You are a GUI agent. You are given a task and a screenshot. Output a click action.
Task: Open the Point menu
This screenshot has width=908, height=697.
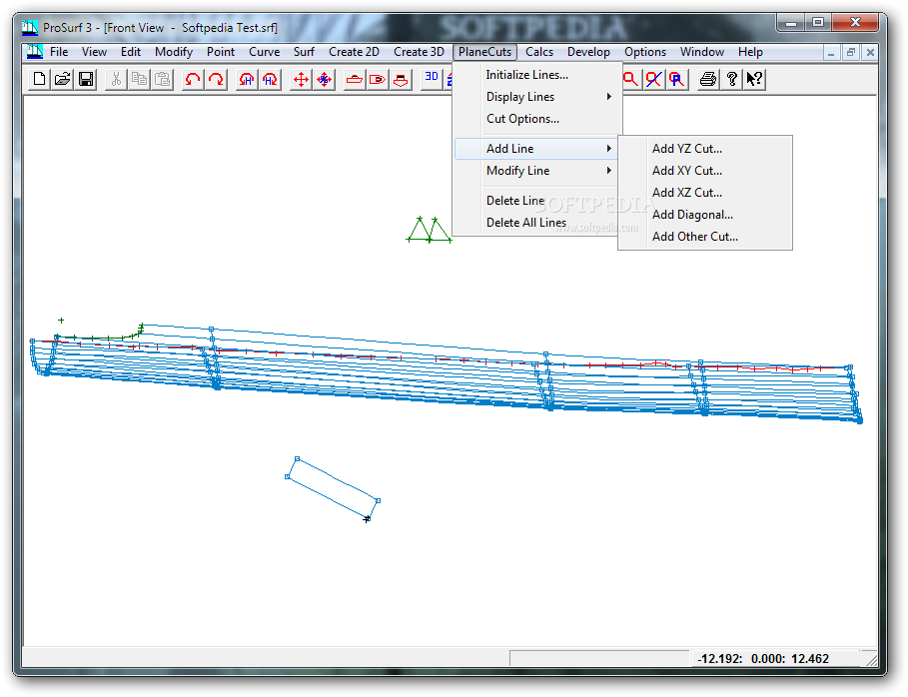click(221, 52)
